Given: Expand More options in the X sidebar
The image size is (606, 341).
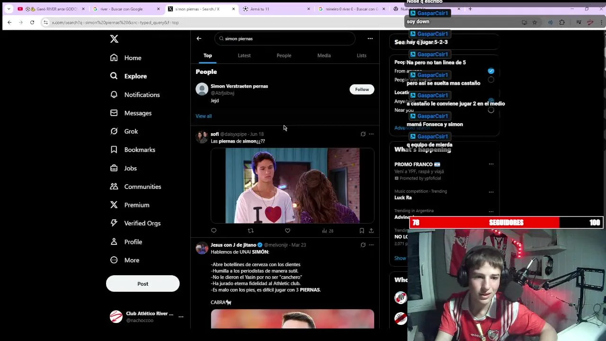Looking at the screenshot, I should (125, 260).
